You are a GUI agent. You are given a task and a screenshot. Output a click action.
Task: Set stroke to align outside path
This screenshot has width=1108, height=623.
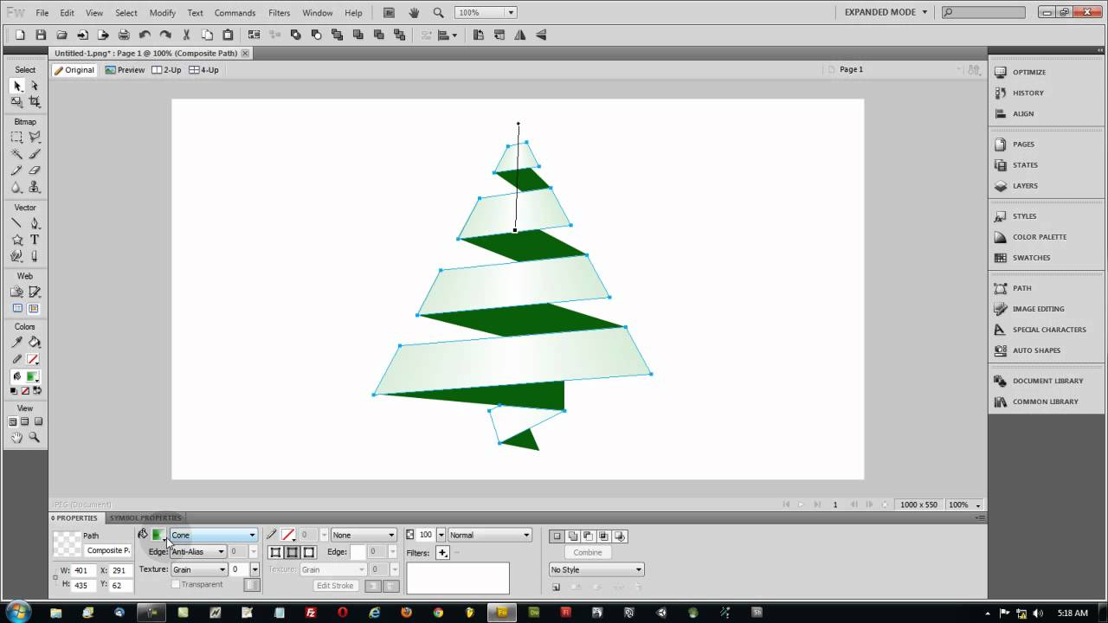point(309,552)
